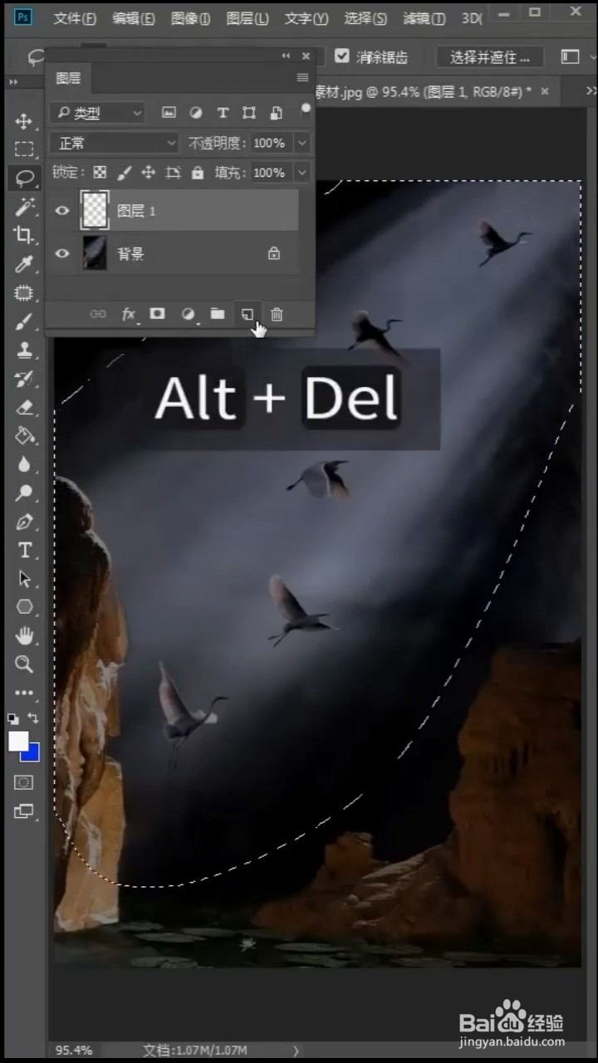Open the 编辑(E) menu
Screen dimensions: 598x1063
coord(133,18)
